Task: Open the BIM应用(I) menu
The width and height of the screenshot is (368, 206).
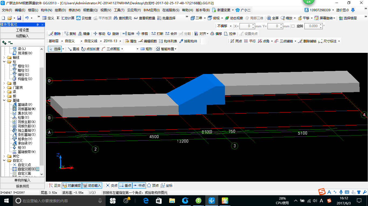Action: [151, 10]
